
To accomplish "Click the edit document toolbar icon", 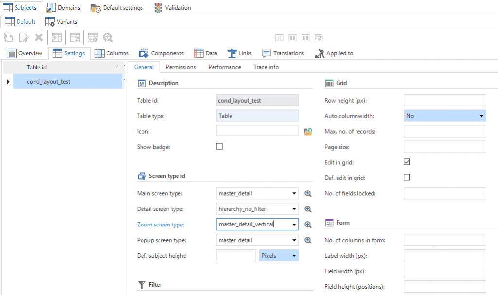I will (x=24, y=37).
